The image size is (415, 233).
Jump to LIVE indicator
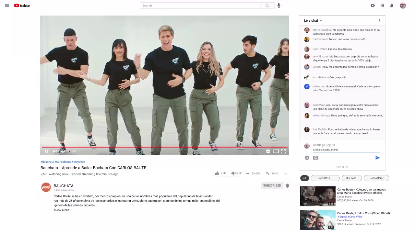click(73, 151)
